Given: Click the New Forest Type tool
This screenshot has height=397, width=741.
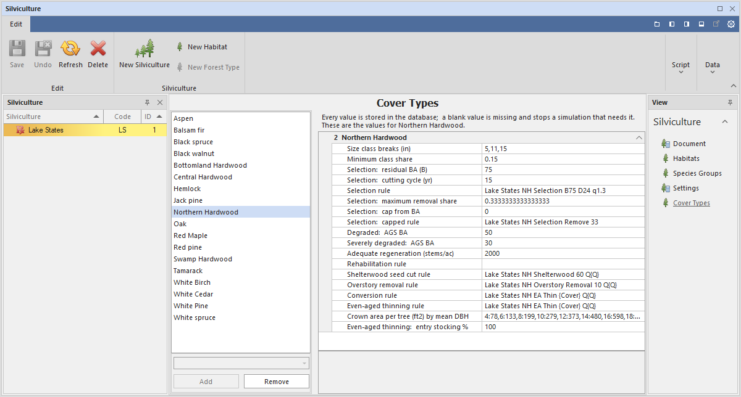Looking at the screenshot, I should (208, 67).
